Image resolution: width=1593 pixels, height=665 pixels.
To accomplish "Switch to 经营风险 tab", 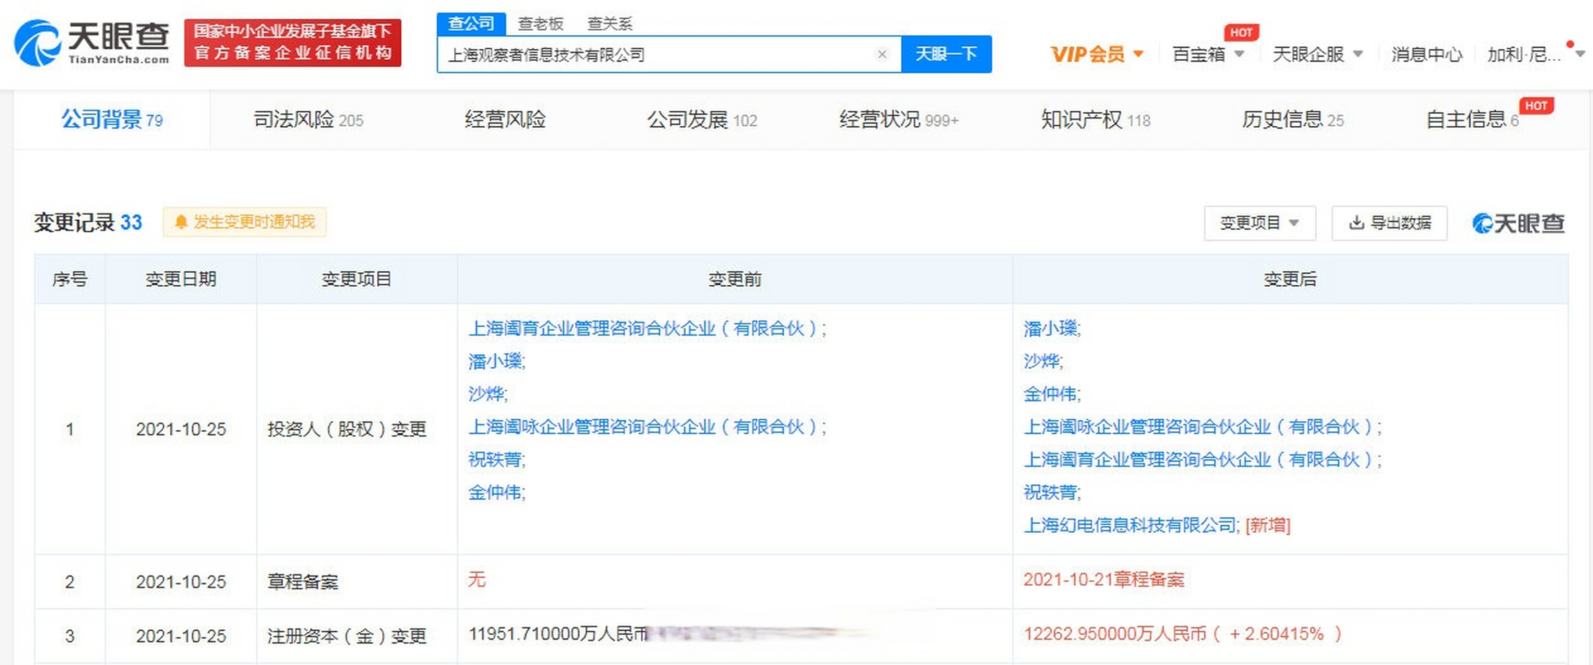I will click(x=505, y=119).
